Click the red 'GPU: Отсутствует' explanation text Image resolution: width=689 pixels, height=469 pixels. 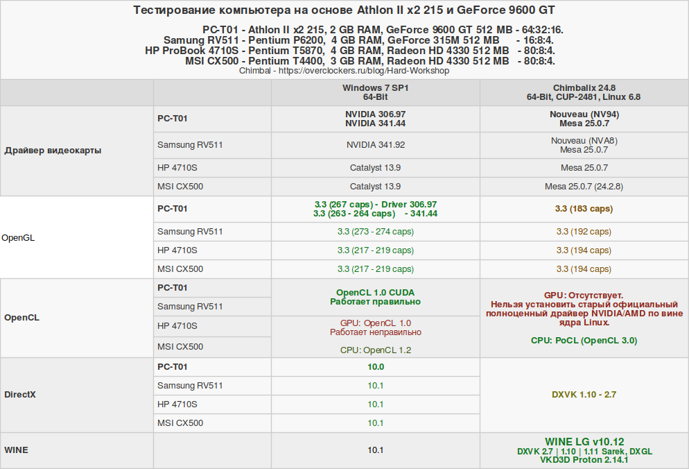584,309
